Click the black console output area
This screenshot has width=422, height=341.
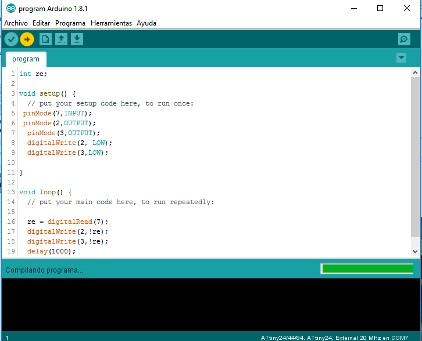(211, 304)
